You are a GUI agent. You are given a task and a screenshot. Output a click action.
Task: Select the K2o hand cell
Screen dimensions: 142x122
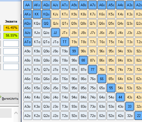click(x=37, y=115)
